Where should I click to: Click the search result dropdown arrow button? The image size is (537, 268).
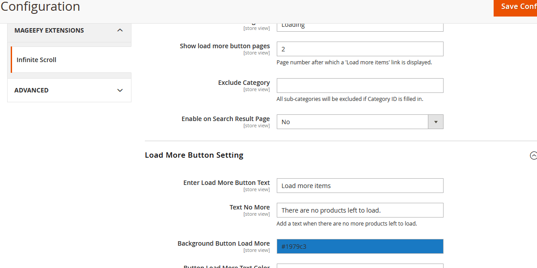(x=436, y=122)
